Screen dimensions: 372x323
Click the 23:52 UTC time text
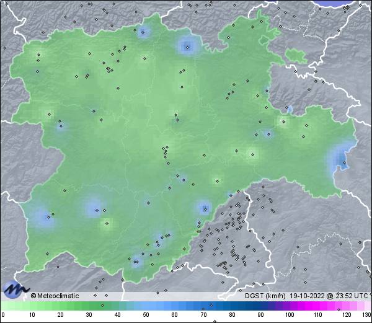click(x=350, y=296)
